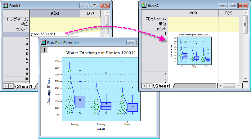Select row 8 header in left Book1
The image size is (251, 139).
[x=16, y=69]
